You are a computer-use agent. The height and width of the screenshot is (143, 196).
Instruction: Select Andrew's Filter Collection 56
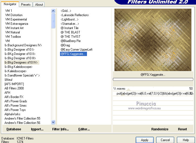point(22,123)
